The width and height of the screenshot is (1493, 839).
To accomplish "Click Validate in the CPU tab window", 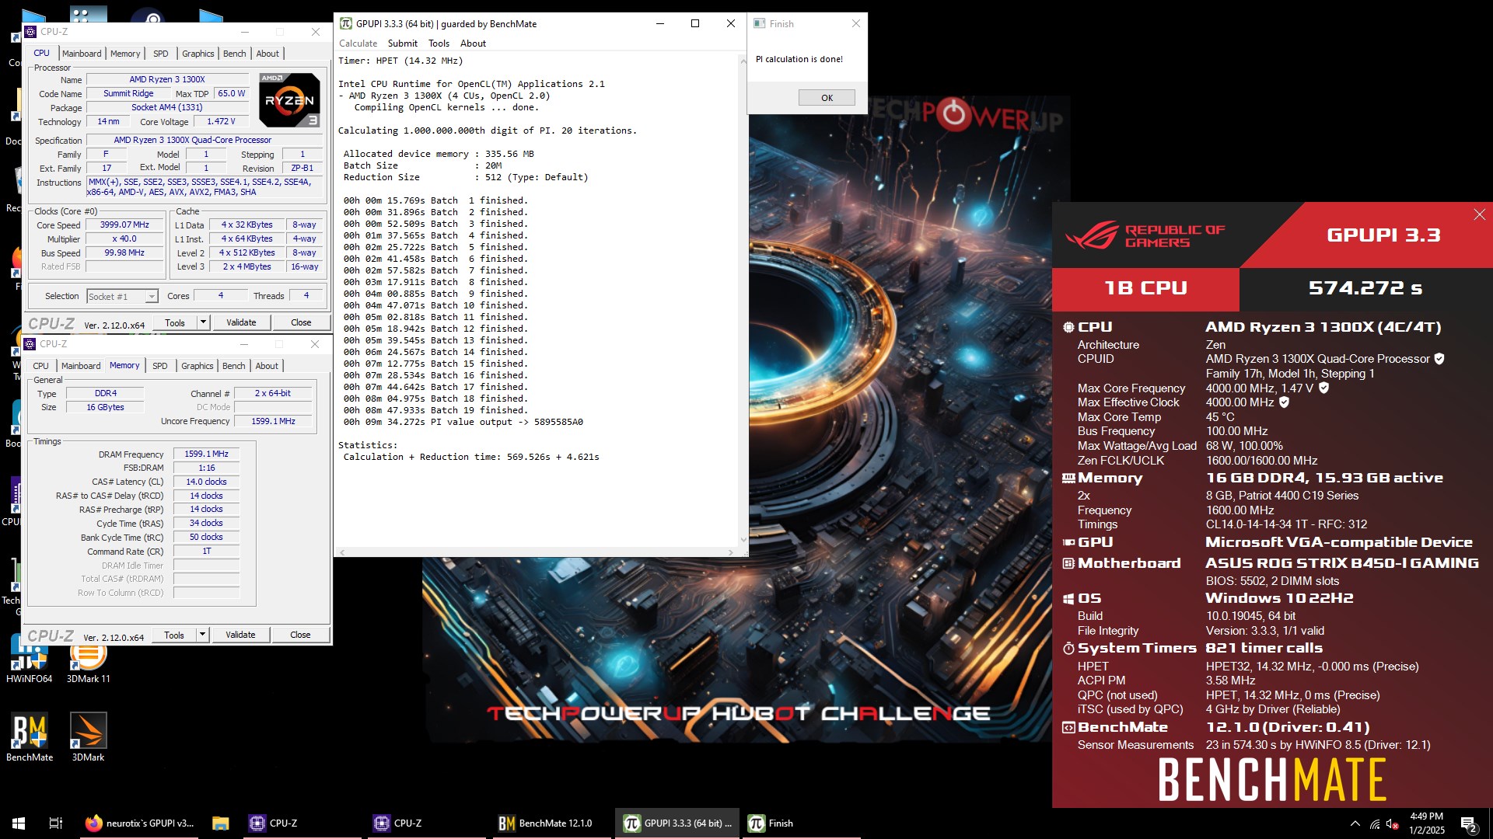I will coord(241,322).
